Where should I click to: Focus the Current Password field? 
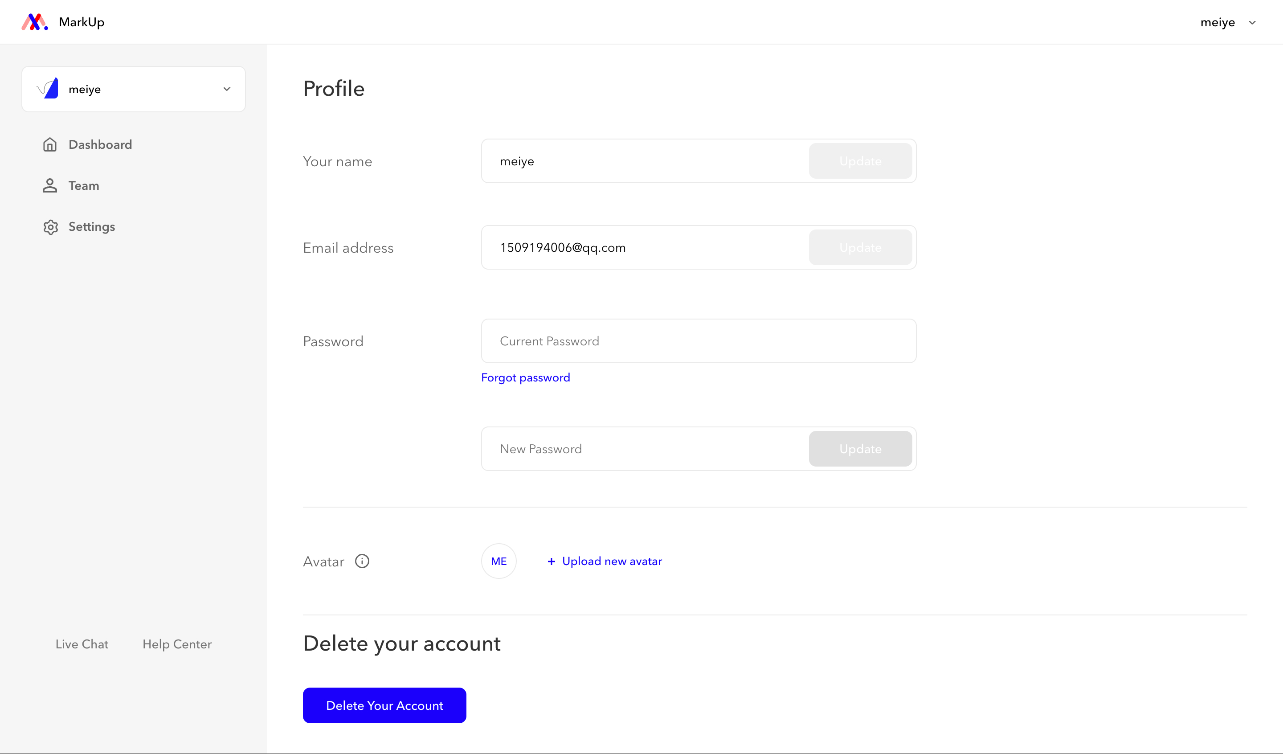click(x=699, y=341)
